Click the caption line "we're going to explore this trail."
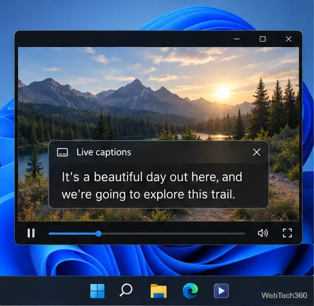This screenshot has width=314, height=306. (148, 194)
